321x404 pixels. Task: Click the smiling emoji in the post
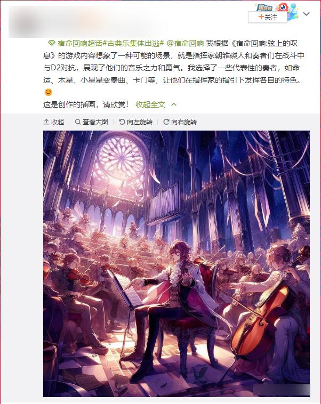click(48, 92)
